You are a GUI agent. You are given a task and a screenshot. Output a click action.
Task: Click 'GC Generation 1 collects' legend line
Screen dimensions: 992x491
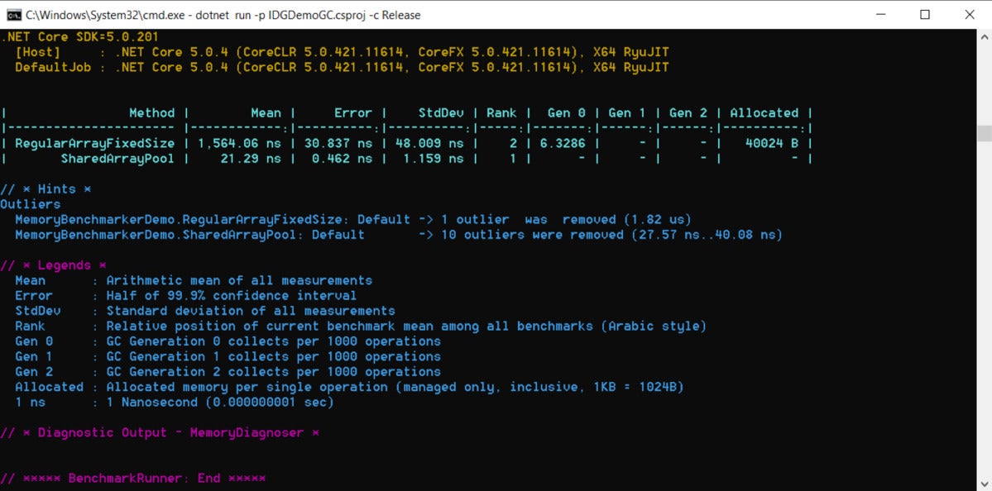click(x=273, y=356)
